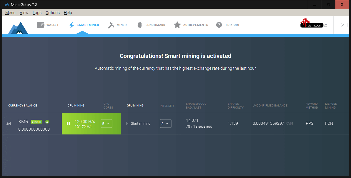Click the MinerGate mountain logo

click(18, 28)
